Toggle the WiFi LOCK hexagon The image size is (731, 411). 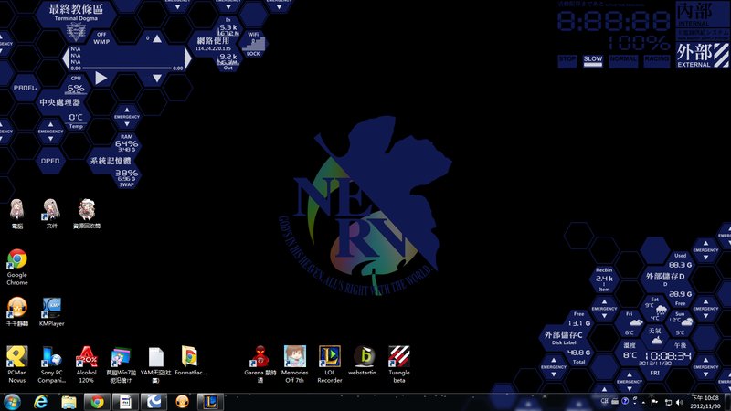pos(253,44)
